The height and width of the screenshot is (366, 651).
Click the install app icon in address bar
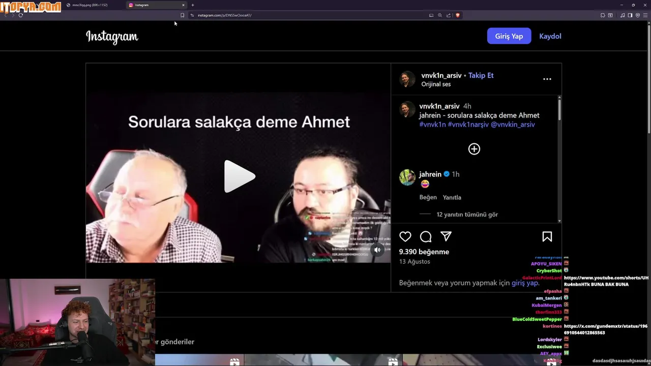tap(431, 15)
